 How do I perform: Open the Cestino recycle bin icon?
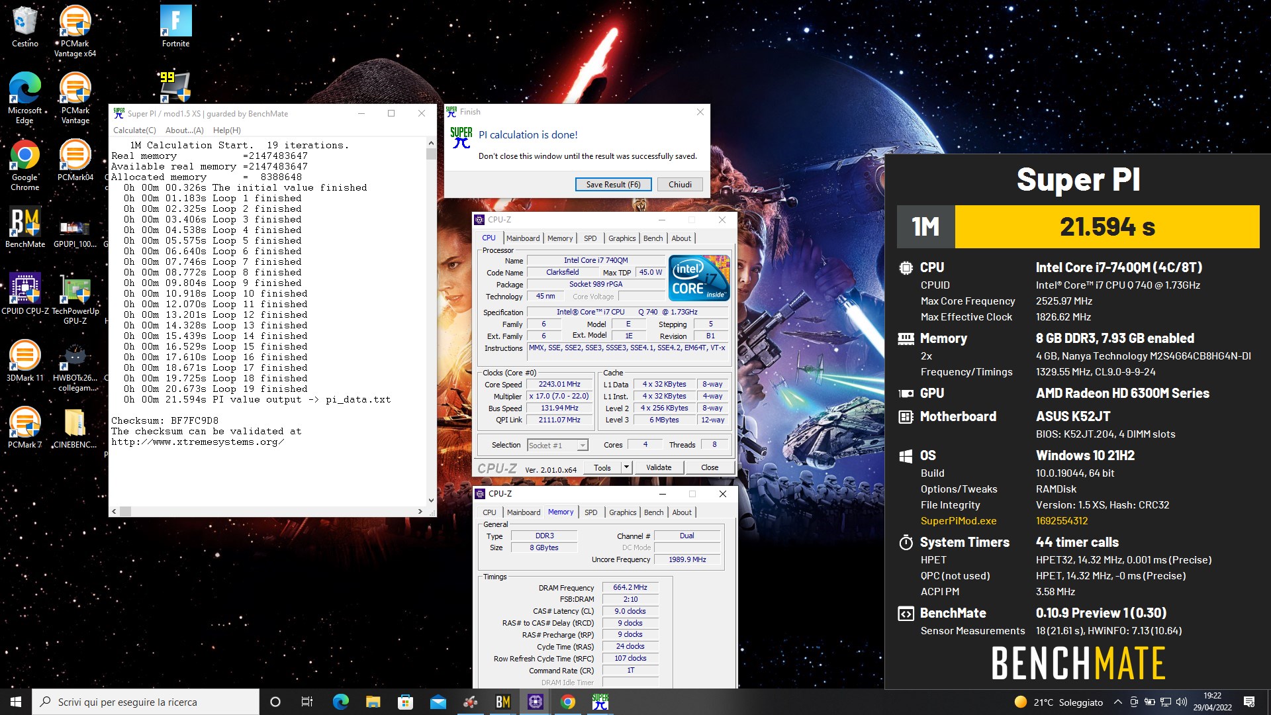pos(24,26)
